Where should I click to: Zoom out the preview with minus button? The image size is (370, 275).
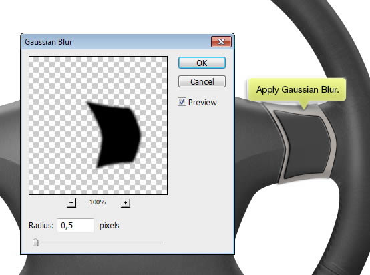71,203
